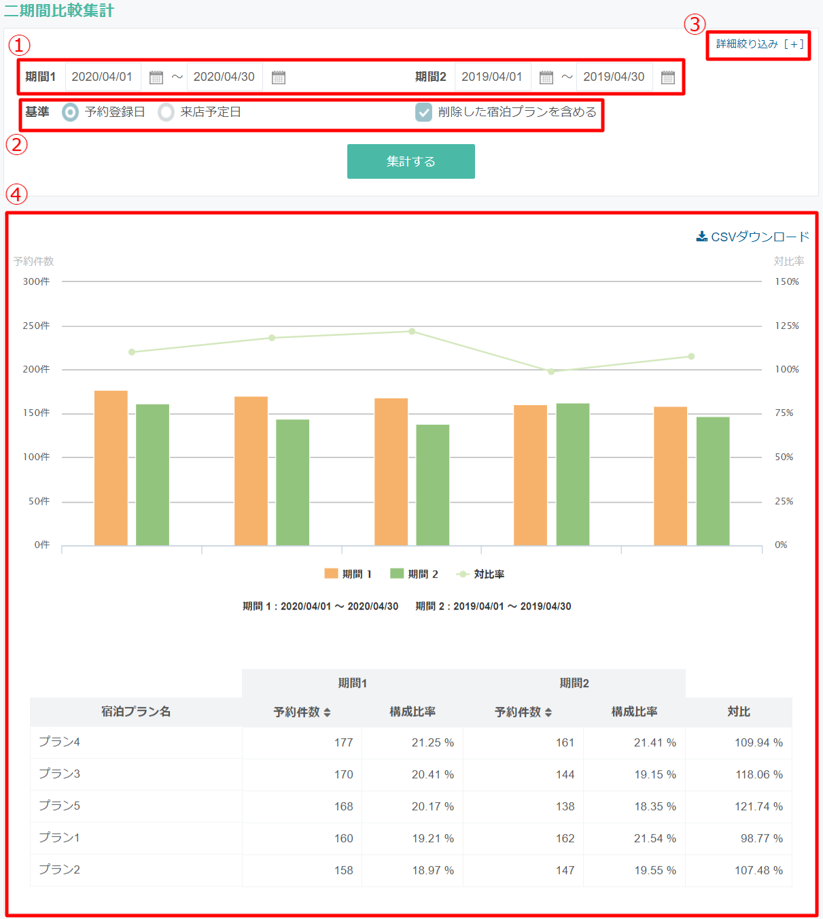Click 121.74 % comparison value

(758, 807)
